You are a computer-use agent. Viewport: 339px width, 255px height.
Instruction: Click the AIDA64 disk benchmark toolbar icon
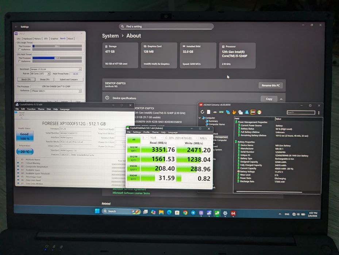point(215,112)
